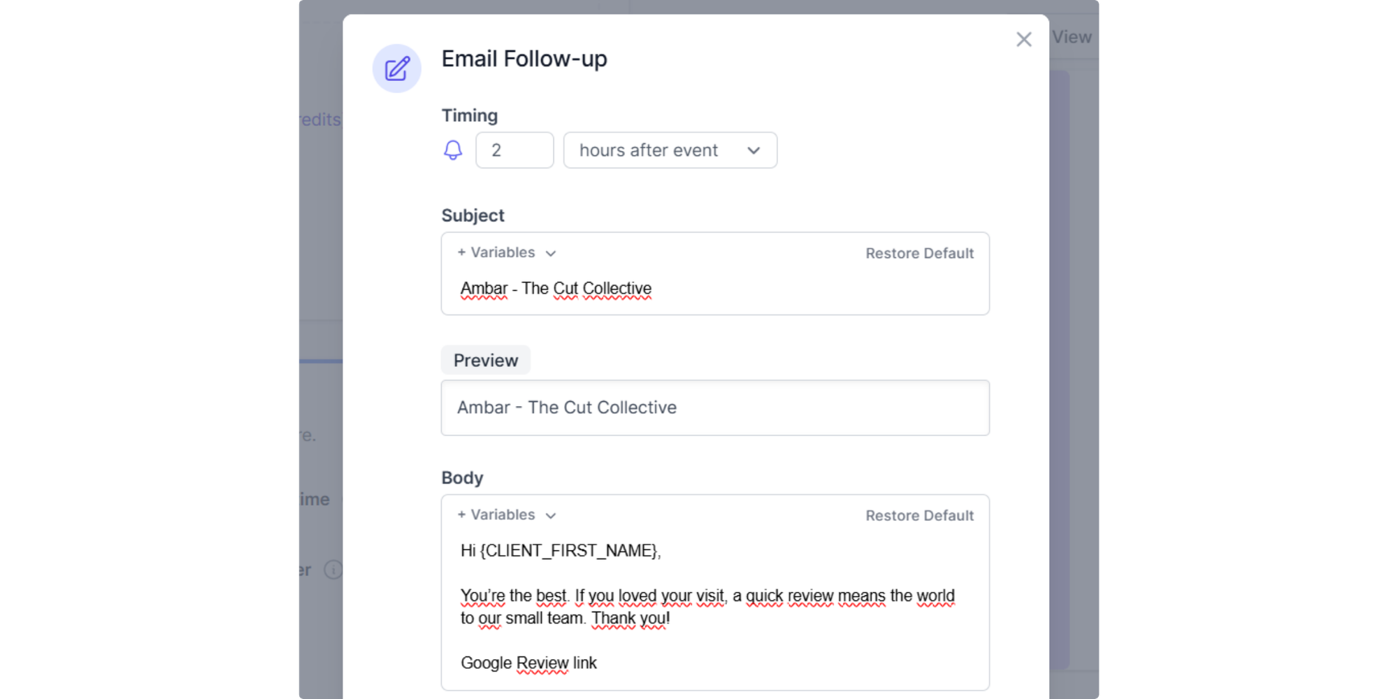1398x699 pixels.
Task: Click the close X on the dialog
Action: (x=1023, y=39)
